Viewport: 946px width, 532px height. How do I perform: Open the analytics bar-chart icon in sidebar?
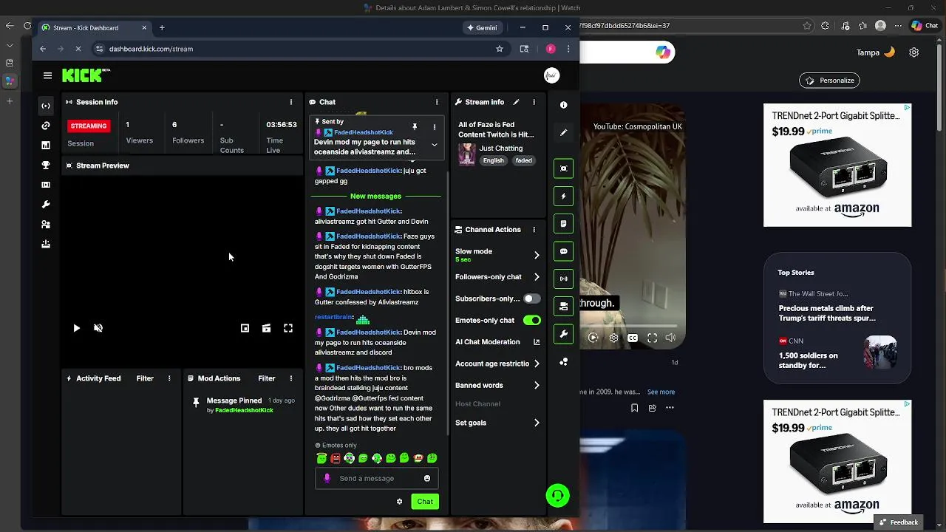46,146
